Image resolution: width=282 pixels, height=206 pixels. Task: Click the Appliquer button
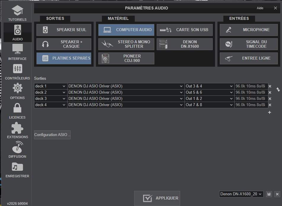(x=157, y=198)
